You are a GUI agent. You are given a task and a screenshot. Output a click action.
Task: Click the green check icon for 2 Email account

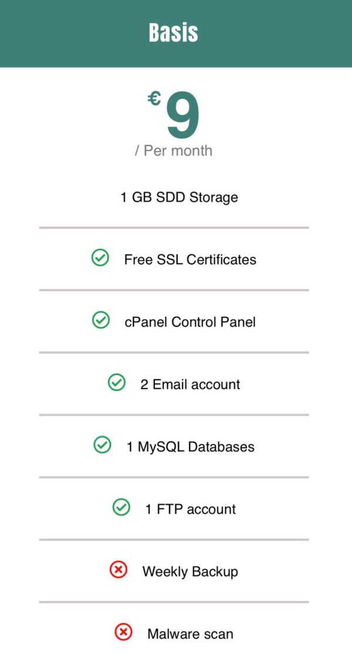117,383
